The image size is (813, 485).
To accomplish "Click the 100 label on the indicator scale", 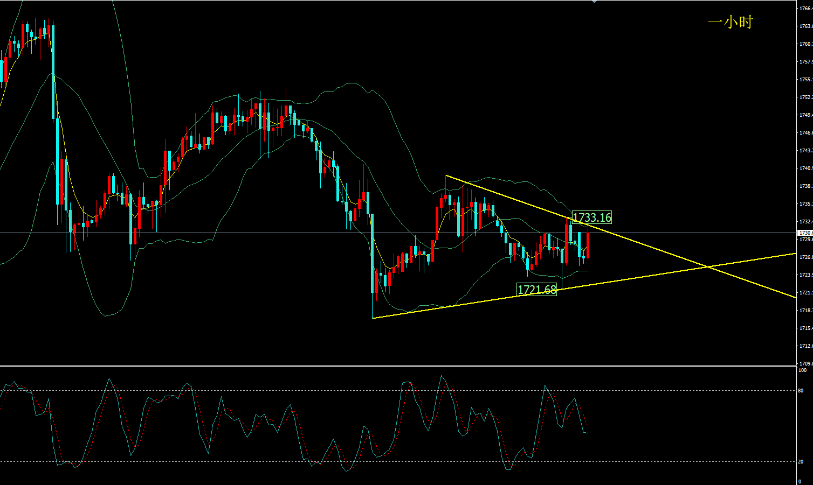I will pos(803,370).
